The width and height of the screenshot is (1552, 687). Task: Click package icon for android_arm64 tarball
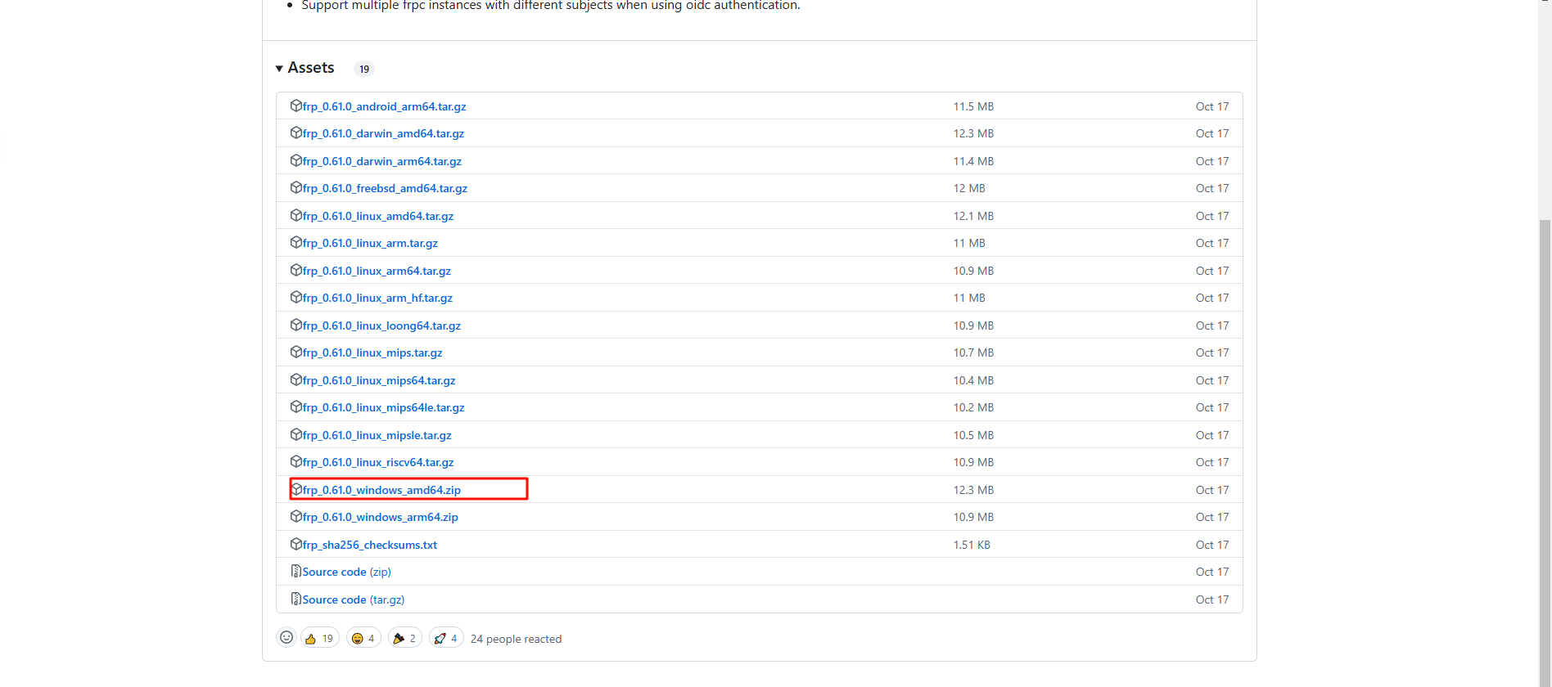[296, 106]
